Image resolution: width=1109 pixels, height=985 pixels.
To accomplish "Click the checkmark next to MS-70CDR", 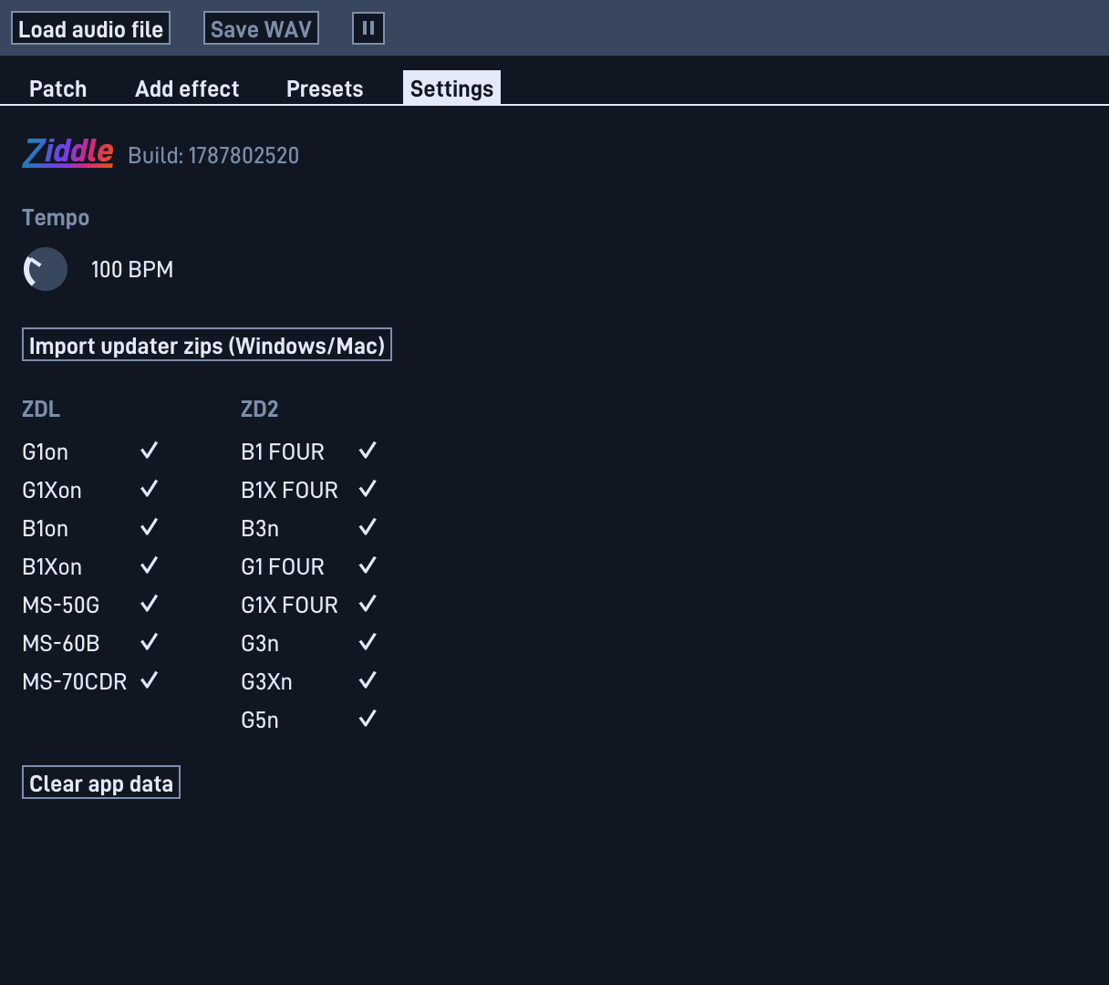I will (150, 680).
